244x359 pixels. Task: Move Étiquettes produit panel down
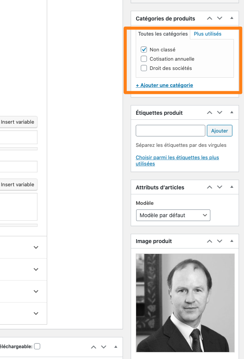click(x=220, y=112)
